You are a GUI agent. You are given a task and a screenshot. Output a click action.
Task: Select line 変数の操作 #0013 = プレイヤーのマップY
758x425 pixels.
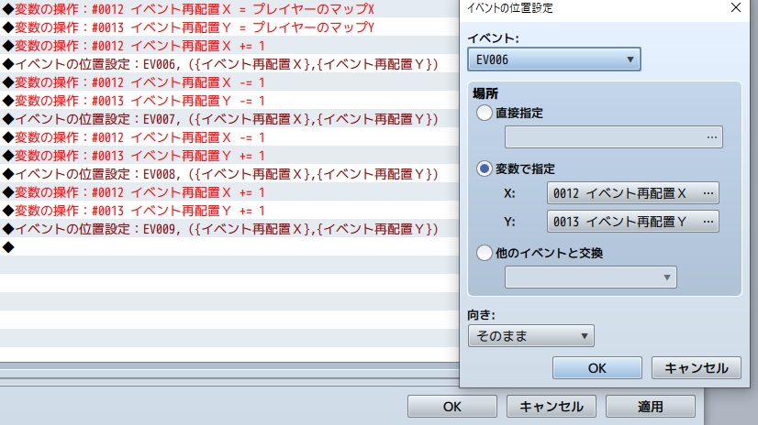coord(229,27)
